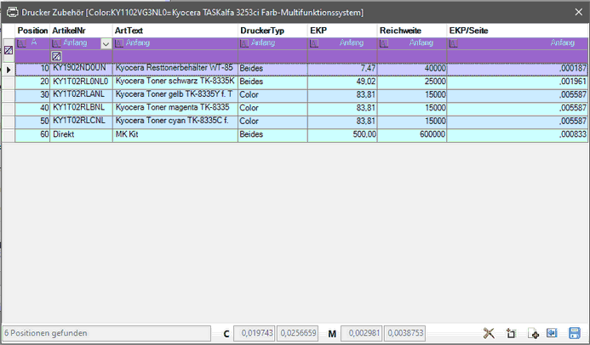
Task: Click the Reichweite filter operator icon
Action: (x=384, y=43)
